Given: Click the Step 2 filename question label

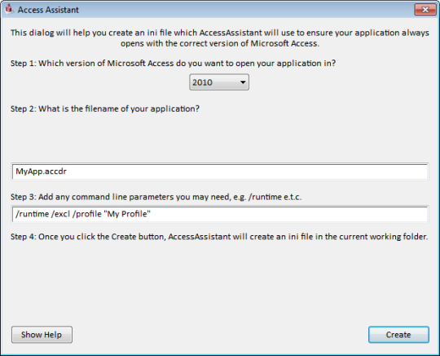Looking at the screenshot, I should tap(105, 109).
